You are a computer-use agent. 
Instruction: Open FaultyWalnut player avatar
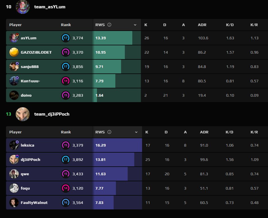[x=14, y=203]
